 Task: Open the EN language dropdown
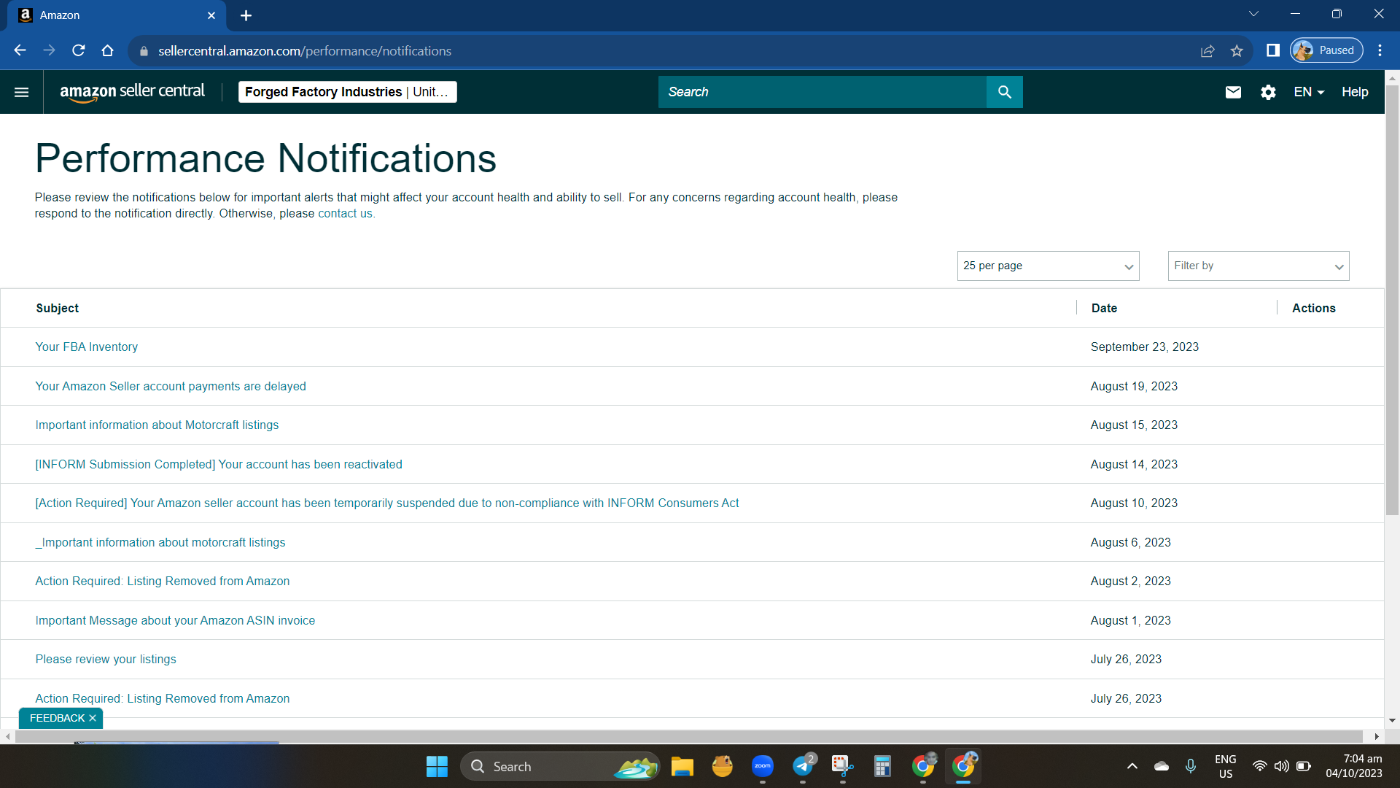[1309, 92]
